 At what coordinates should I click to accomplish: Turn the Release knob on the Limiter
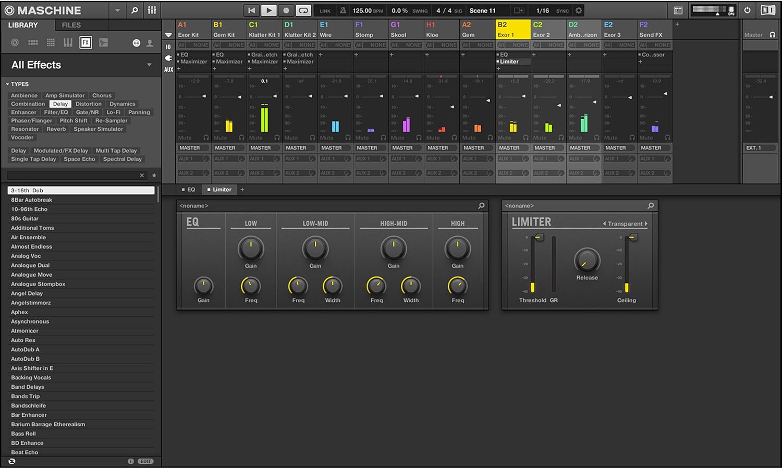click(x=586, y=262)
